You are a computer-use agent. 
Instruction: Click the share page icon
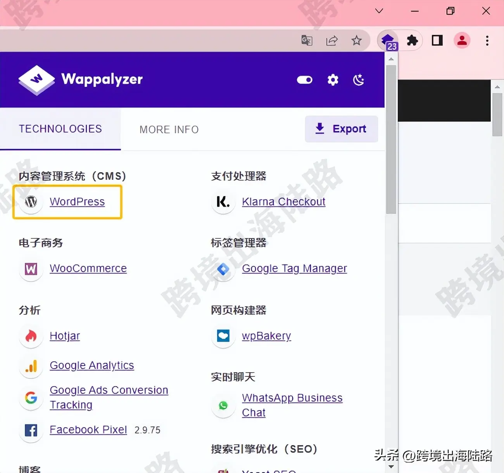[332, 40]
